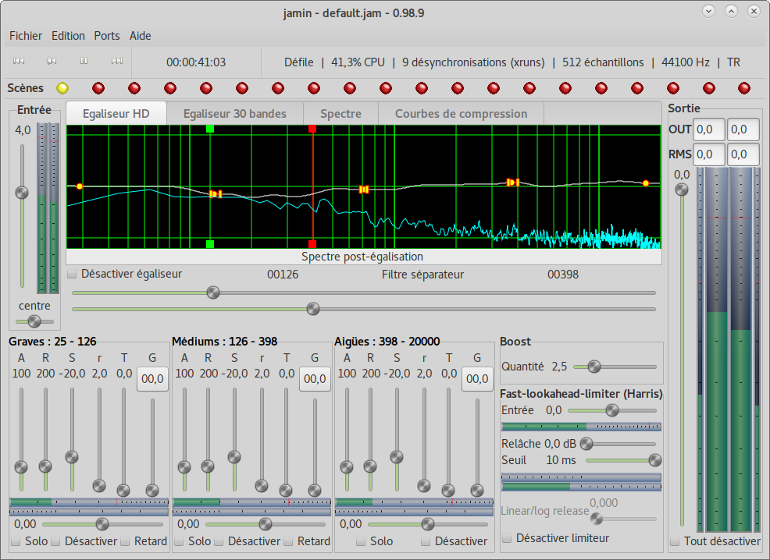Switch to the Spectre tab
Viewport: 770px width, 560px height.
point(340,114)
